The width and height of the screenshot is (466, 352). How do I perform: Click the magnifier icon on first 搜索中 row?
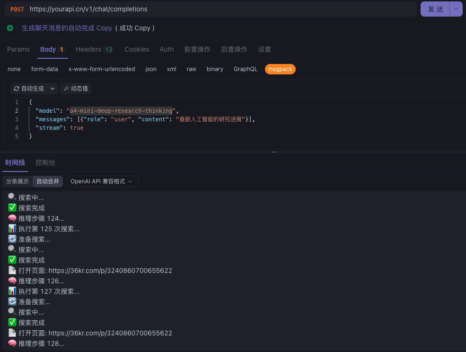point(12,197)
